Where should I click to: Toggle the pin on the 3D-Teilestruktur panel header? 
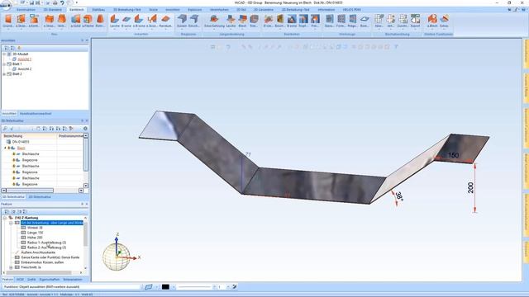[x=82, y=120]
